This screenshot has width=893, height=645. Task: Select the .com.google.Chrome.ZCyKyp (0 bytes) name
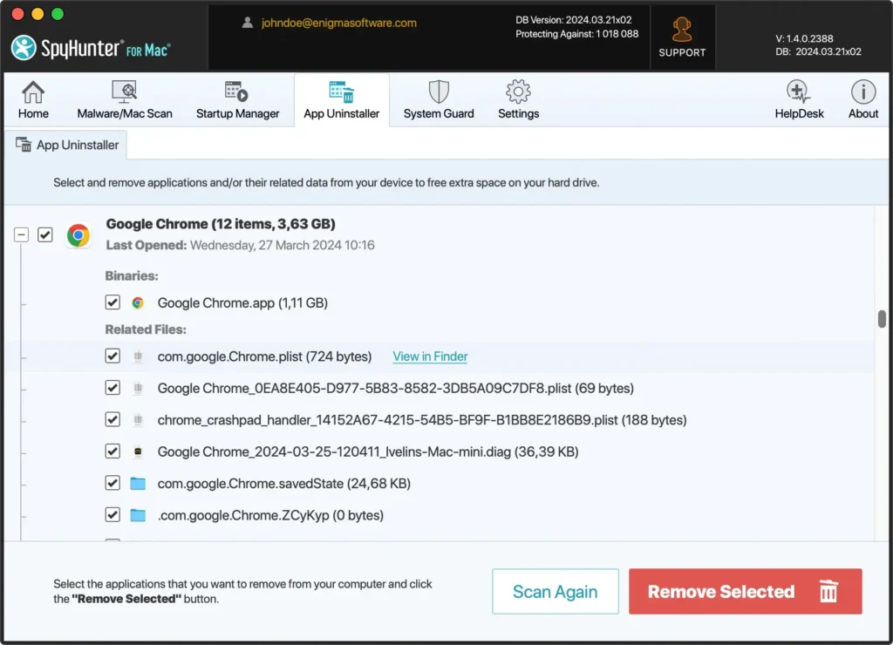pos(270,515)
